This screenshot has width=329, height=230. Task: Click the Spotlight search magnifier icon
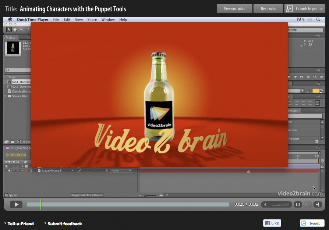(318, 19)
